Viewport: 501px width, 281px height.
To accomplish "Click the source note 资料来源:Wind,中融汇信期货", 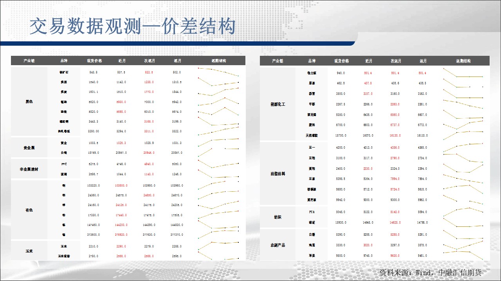I will click(430, 272).
